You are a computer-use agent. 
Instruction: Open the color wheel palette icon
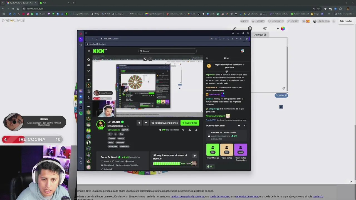(283, 28)
